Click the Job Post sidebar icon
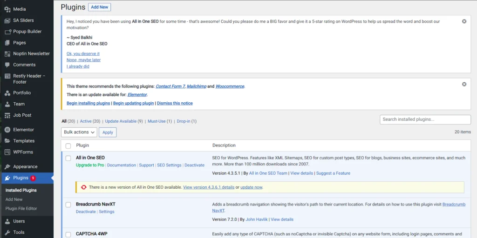Viewport: 477px width, 238px height. click(7, 115)
